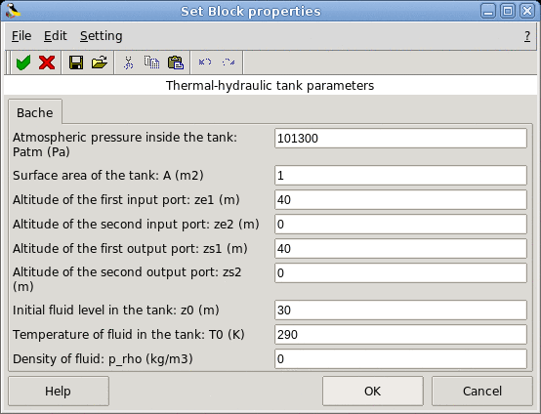This screenshot has height=414, width=541.
Task: Click the first input port ze1 field
Action: pos(400,200)
